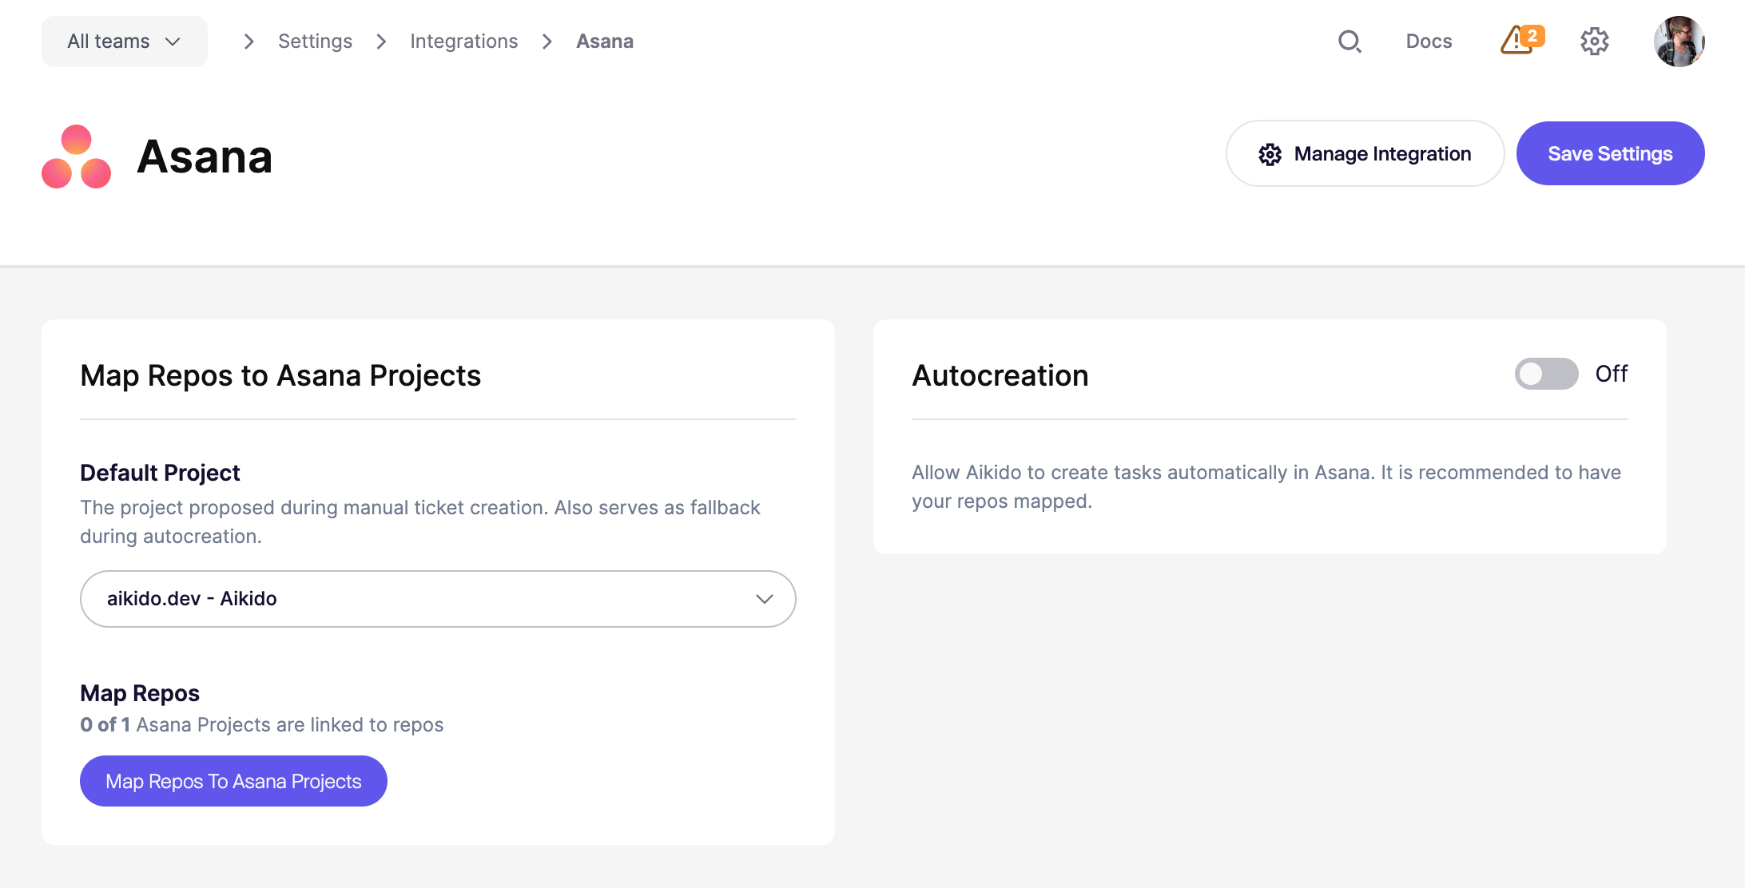The width and height of the screenshot is (1745, 888).
Task: Click chevron arrow before Asana breadcrumb
Action: [x=547, y=42]
